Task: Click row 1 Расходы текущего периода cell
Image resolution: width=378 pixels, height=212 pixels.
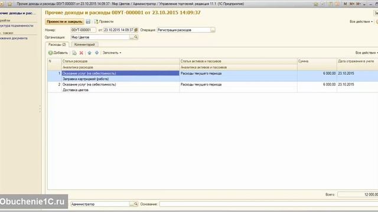Action: (x=238, y=73)
